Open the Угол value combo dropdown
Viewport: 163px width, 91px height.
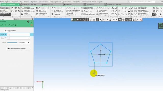29,38
